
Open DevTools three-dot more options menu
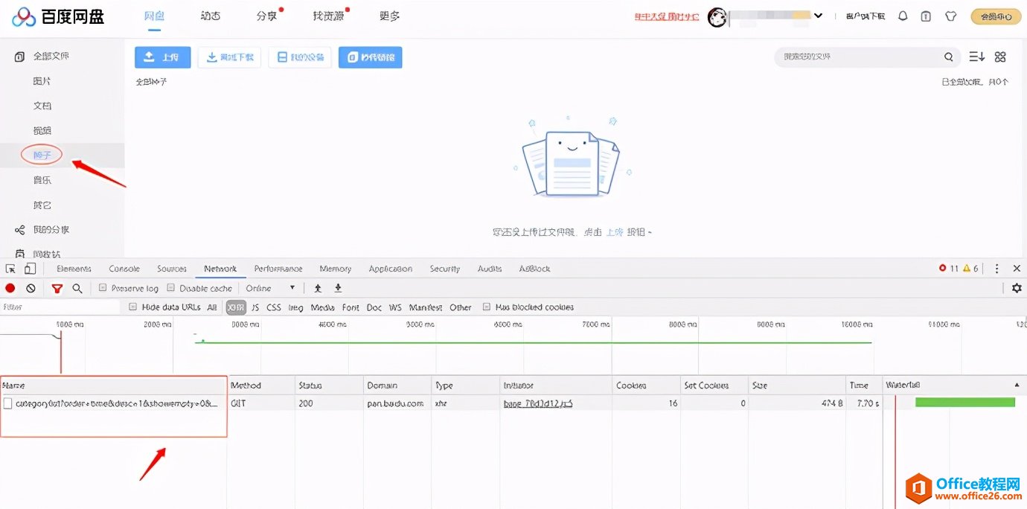click(x=997, y=269)
